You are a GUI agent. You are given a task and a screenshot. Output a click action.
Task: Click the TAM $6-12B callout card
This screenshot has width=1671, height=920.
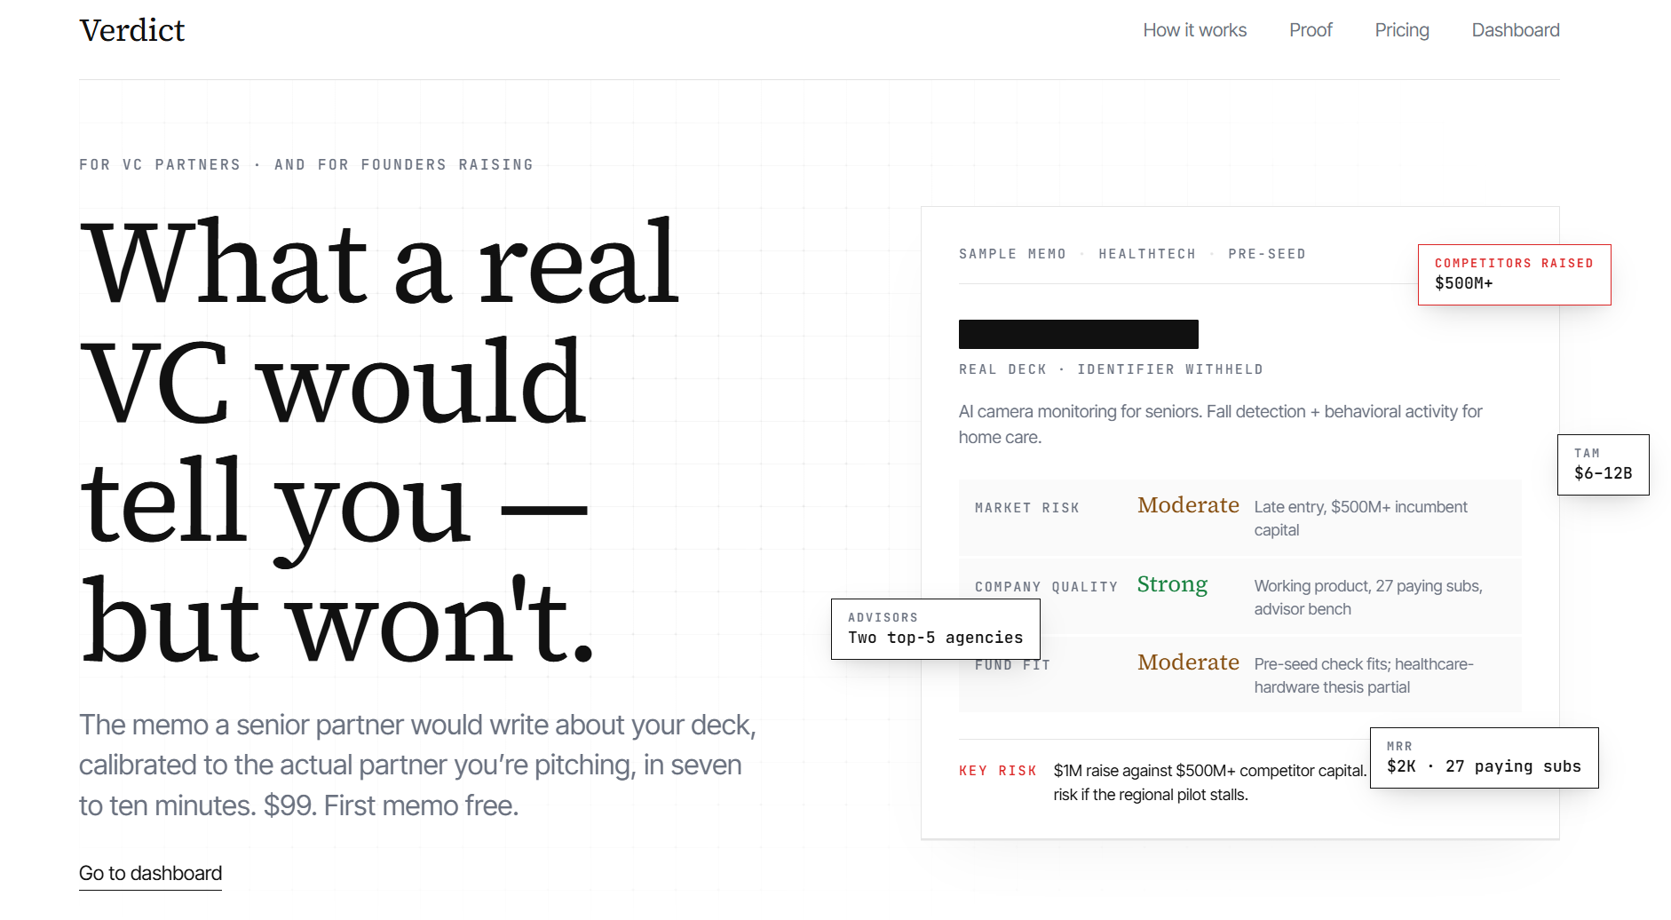tap(1603, 464)
